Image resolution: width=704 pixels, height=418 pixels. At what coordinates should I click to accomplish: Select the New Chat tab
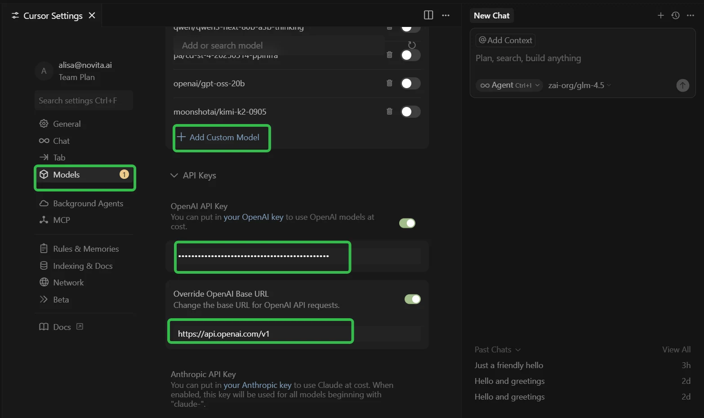point(491,15)
